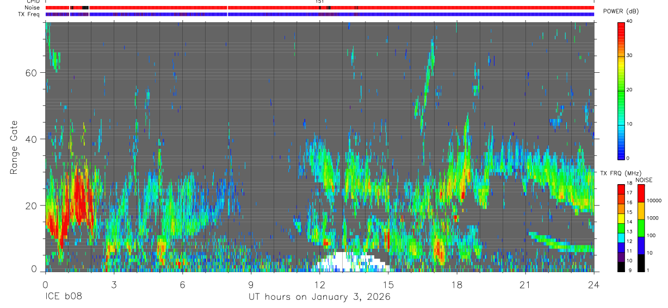Screen dimensions: 668x308
Task: Pick the blue 11–12 MHz frequency swatch
Action: (x=621, y=248)
